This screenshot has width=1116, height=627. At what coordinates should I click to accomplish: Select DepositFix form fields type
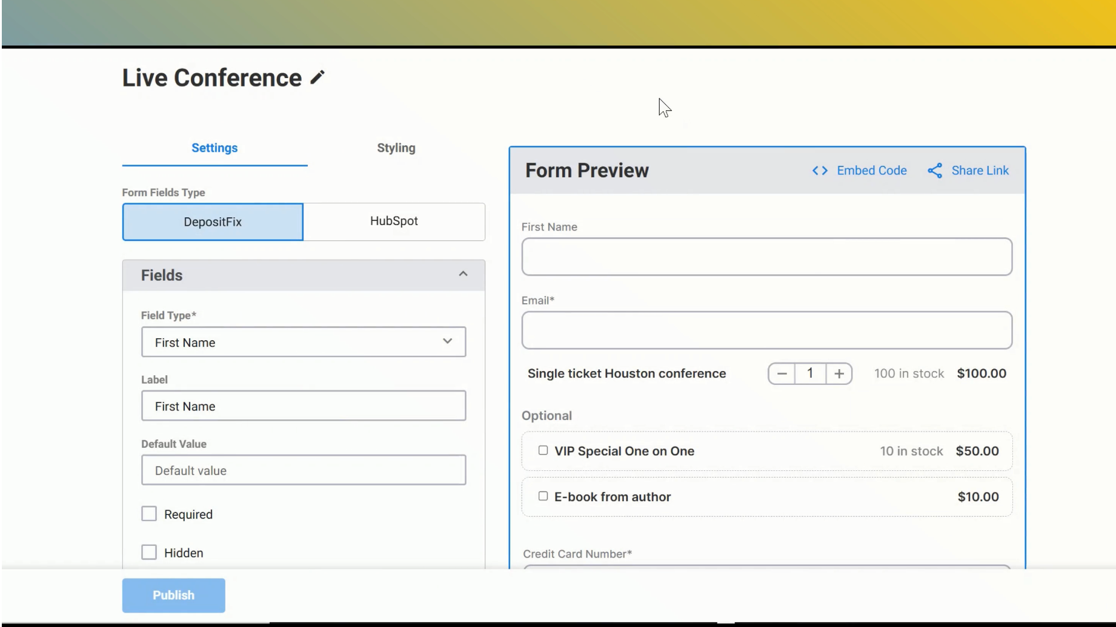point(213,222)
